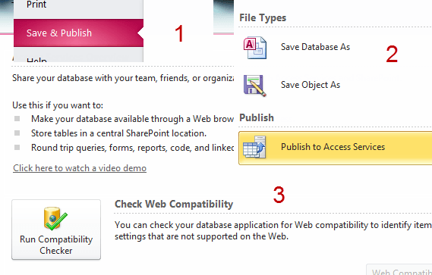
Task: Click the Check Web Compatibility heading
Action: tap(174, 205)
